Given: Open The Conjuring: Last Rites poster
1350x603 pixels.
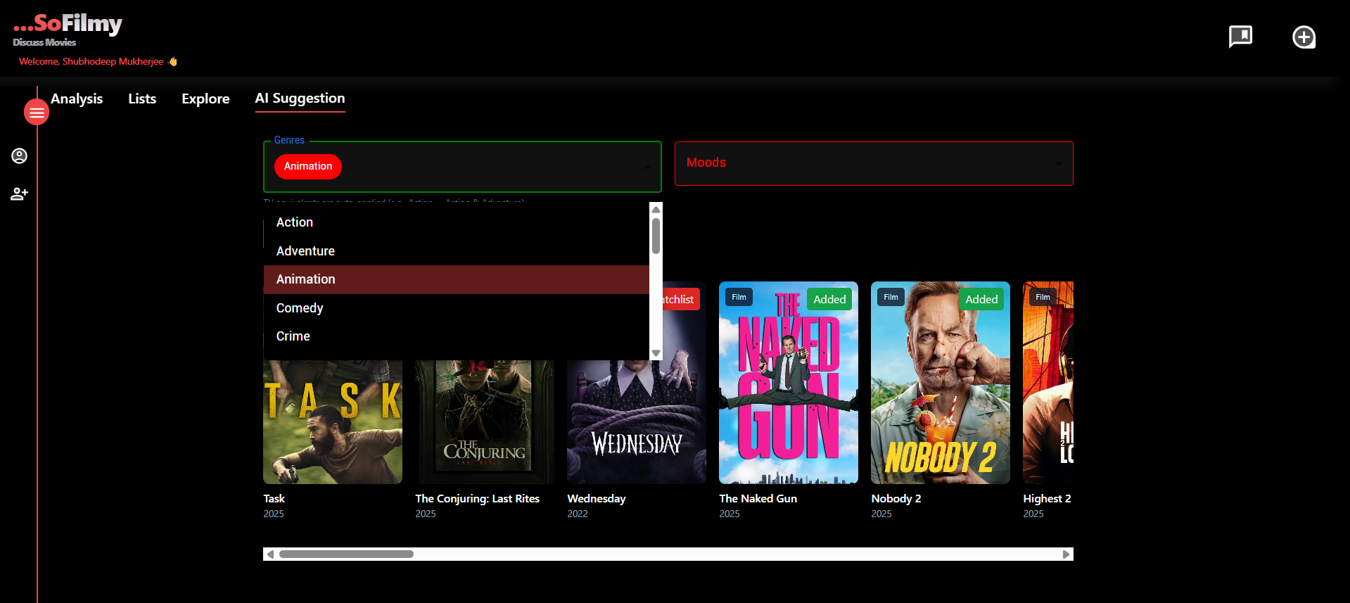Looking at the screenshot, I should pos(485,421).
